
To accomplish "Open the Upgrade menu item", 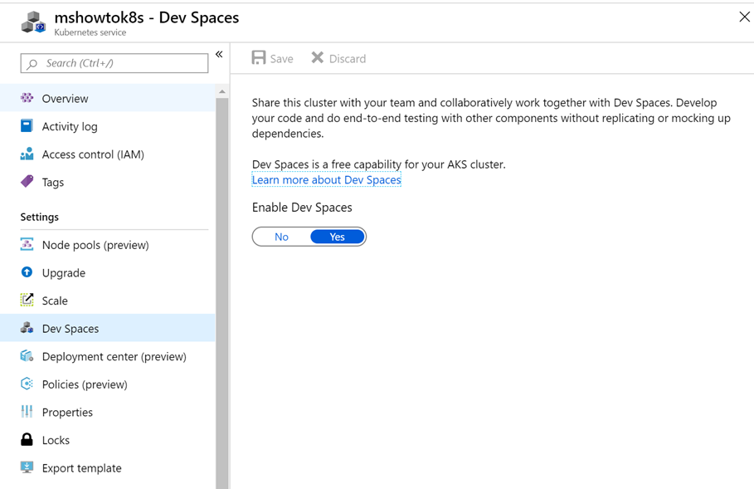I will (108, 272).
